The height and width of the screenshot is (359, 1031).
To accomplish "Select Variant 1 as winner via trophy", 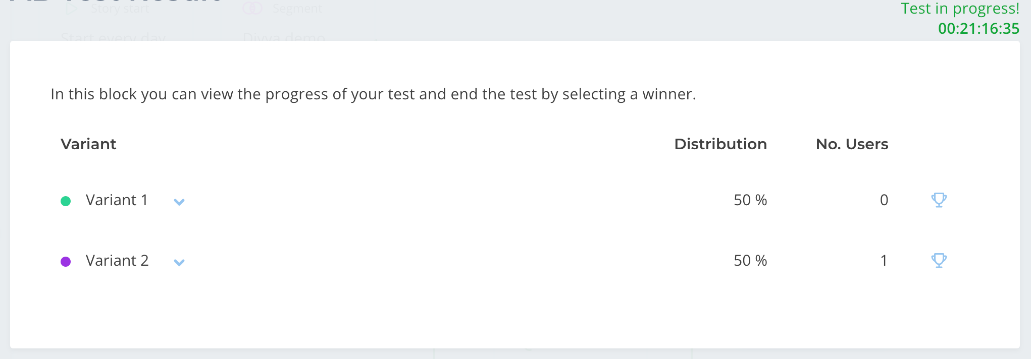I will click(x=939, y=200).
